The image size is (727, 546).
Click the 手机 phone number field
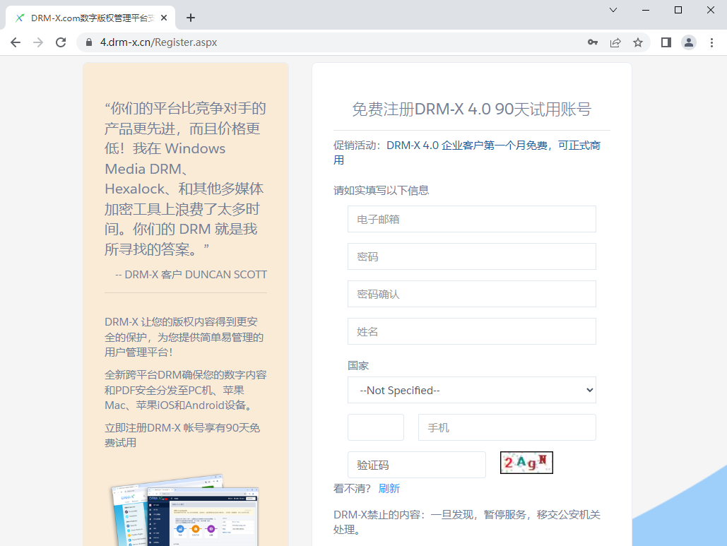point(507,427)
